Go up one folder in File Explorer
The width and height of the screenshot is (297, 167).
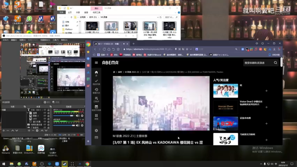[71, 17]
